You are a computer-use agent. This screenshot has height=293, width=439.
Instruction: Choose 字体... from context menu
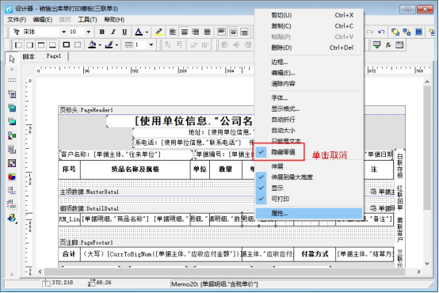tap(280, 98)
